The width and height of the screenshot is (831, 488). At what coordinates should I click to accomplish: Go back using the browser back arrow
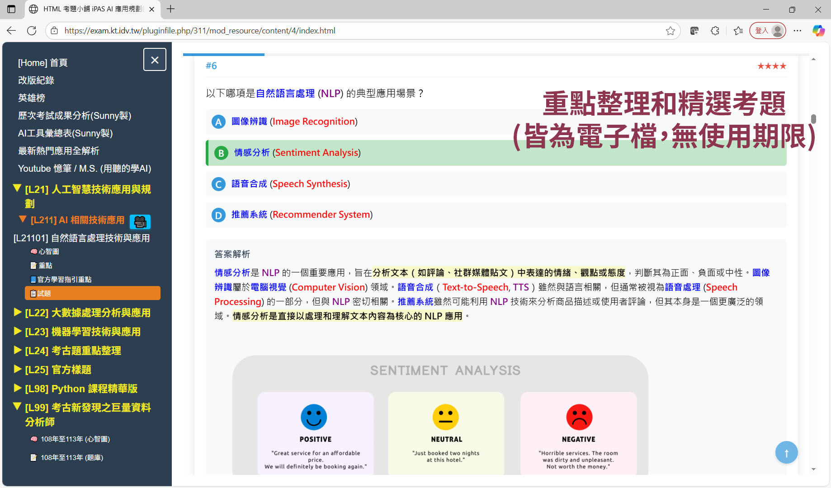(12, 31)
